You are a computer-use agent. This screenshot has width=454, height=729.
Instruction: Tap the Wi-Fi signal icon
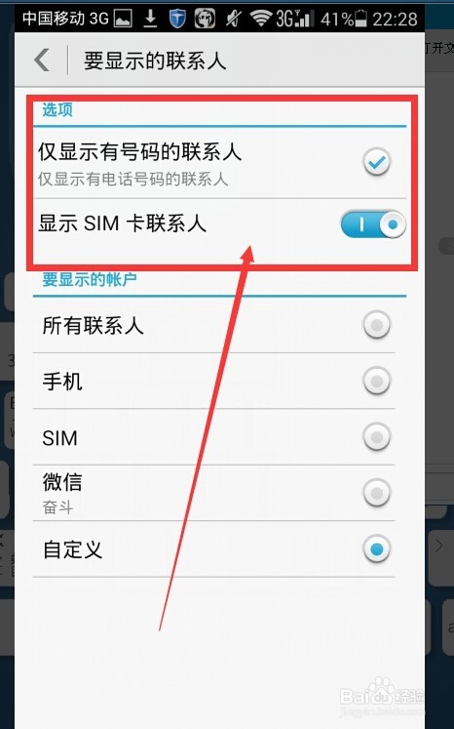click(x=261, y=19)
